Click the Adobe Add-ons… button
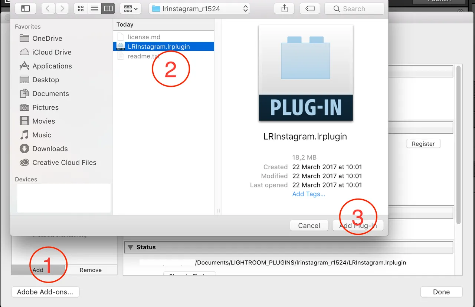This screenshot has height=307, width=475. point(45,292)
